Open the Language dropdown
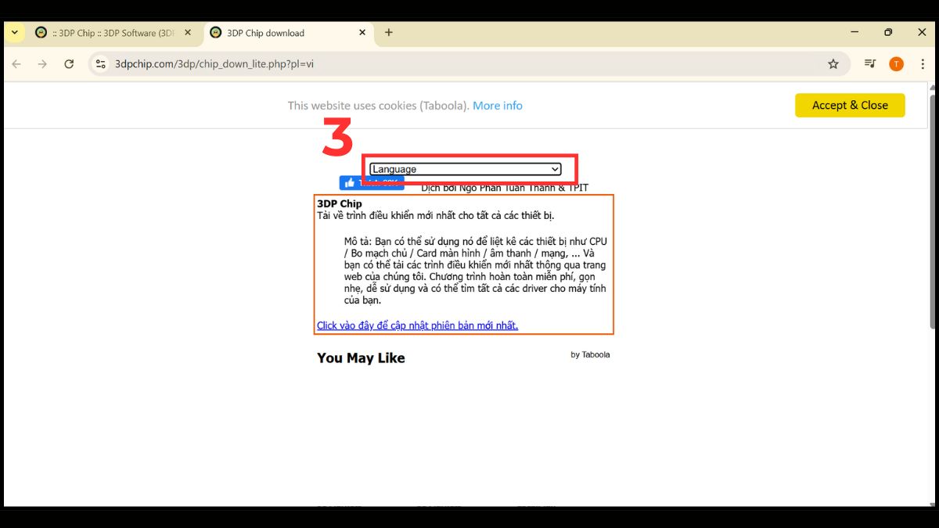The height and width of the screenshot is (528, 939). point(466,169)
